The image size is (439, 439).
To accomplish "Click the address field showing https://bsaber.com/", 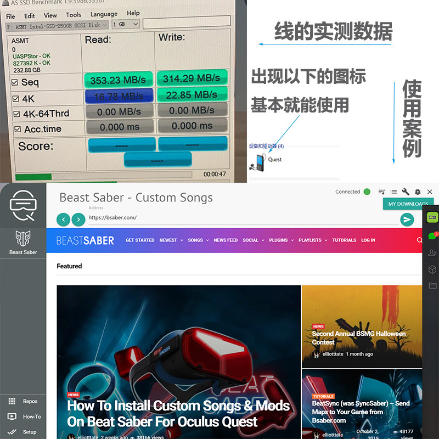I will [x=243, y=218].
